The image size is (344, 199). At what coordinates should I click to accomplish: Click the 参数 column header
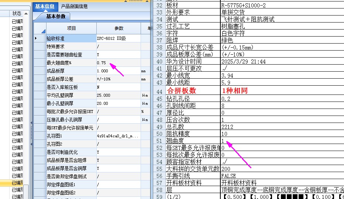[x=119, y=28]
